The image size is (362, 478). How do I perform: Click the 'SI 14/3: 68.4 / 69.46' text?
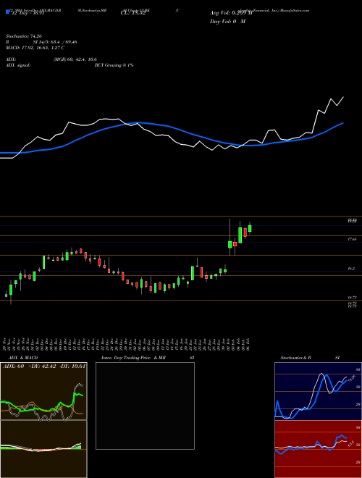(55, 42)
